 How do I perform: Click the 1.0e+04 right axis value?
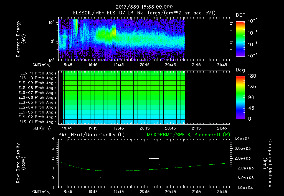tap(242, 139)
